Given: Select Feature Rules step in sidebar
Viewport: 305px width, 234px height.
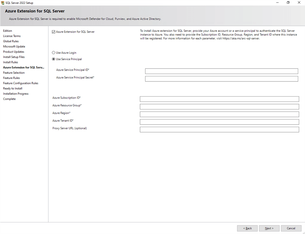Looking at the screenshot, I should point(12,78).
